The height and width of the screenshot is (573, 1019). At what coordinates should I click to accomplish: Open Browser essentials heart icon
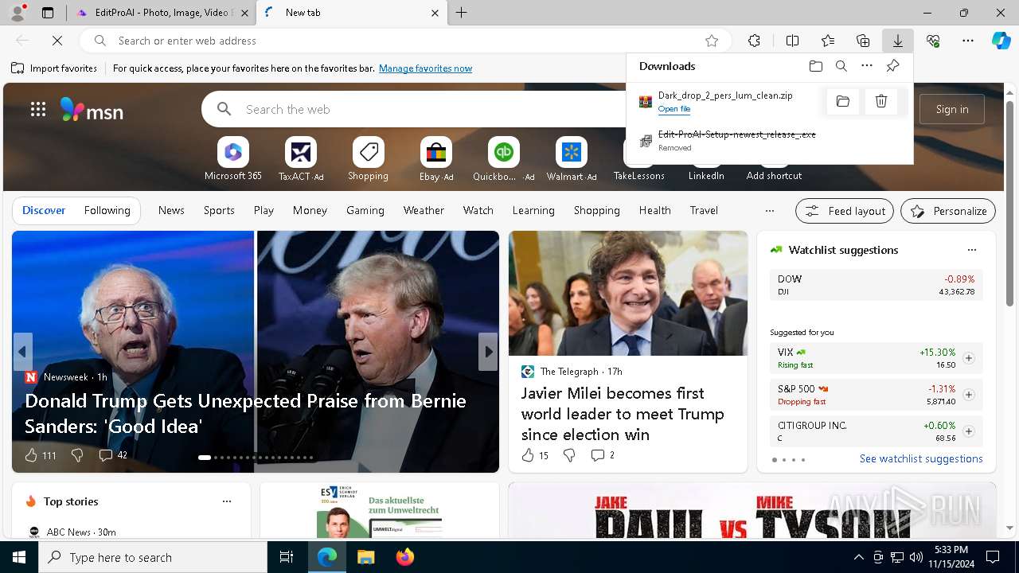933,41
